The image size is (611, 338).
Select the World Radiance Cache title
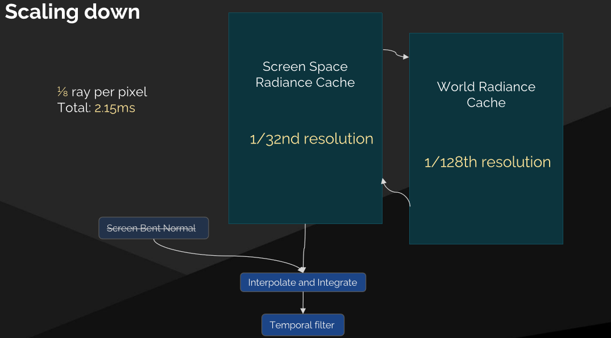[486, 95]
